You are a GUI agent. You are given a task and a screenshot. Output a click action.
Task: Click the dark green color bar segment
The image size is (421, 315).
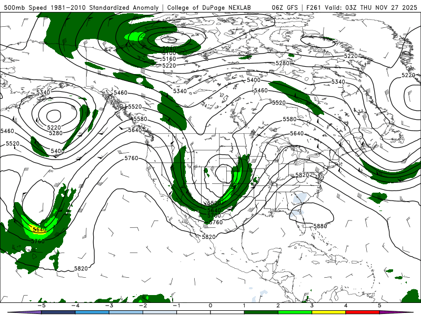pyautogui.click(x=261, y=312)
